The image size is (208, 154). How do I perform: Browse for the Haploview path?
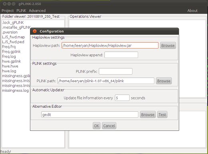point(168,45)
